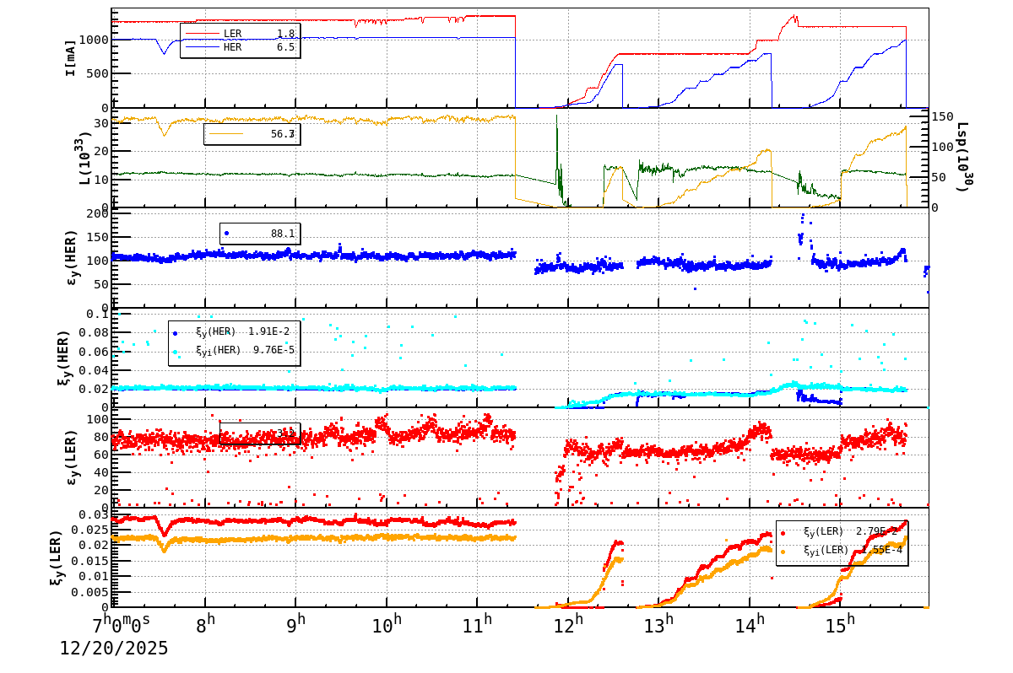This screenshot has width=1013, height=673.
Task: Click cyan marker of ξyi(HER) legend
Action: (175, 351)
